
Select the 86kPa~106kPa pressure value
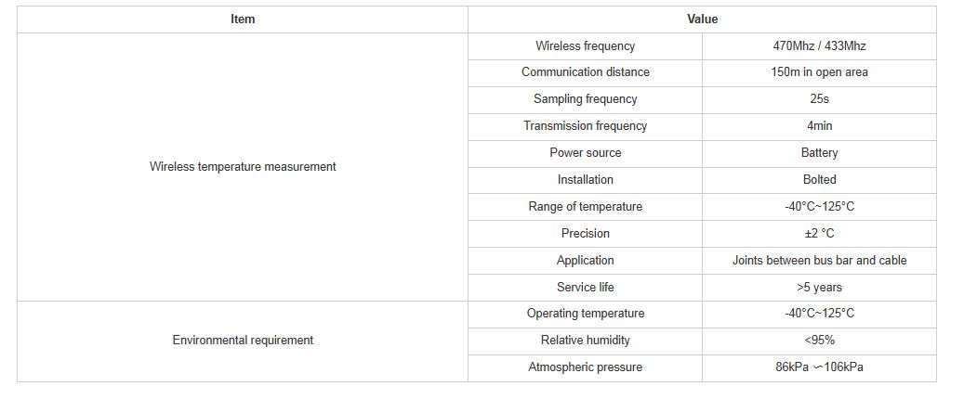pyautogui.click(x=819, y=367)
